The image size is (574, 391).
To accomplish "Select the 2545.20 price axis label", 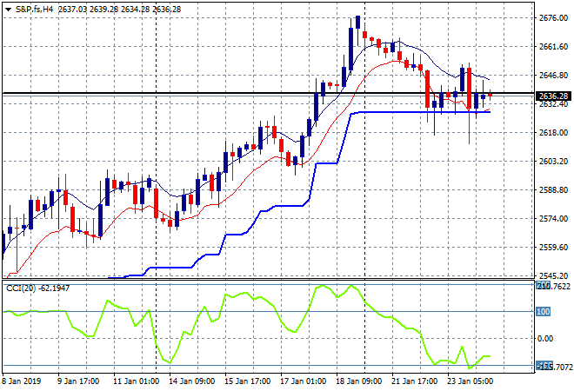I will click(x=553, y=275).
